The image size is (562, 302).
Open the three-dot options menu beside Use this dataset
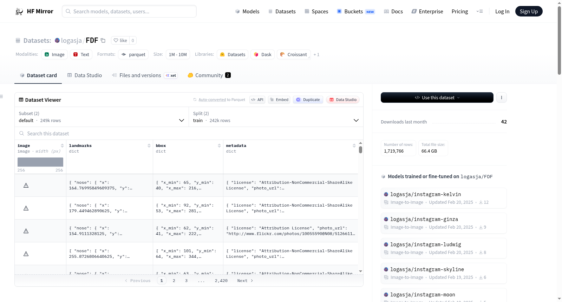click(x=502, y=98)
